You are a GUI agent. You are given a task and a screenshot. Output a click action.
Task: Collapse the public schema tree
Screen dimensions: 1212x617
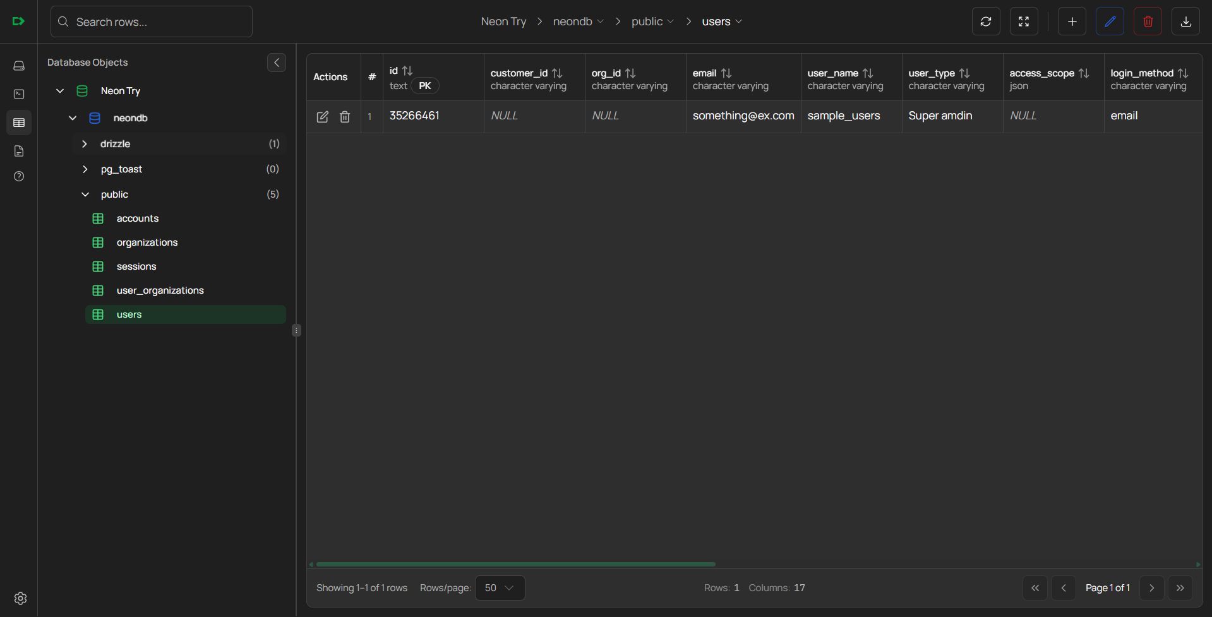[85, 194]
